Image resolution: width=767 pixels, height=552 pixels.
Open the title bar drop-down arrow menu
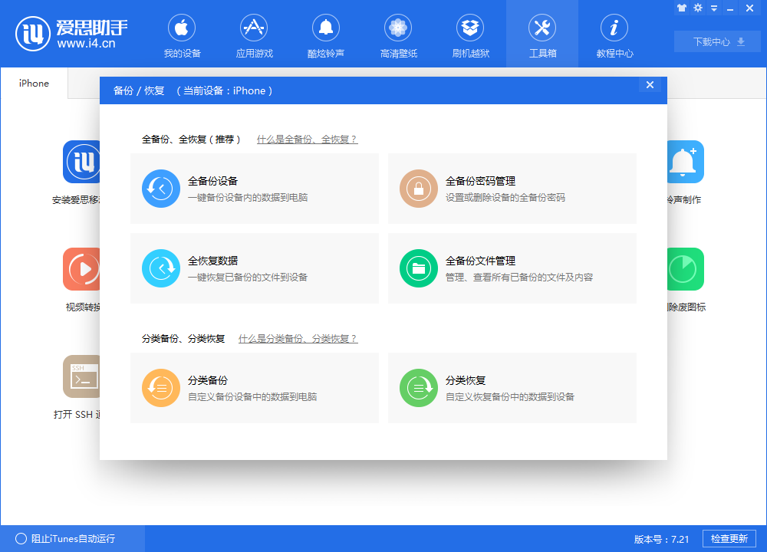[x=715, y=8]
